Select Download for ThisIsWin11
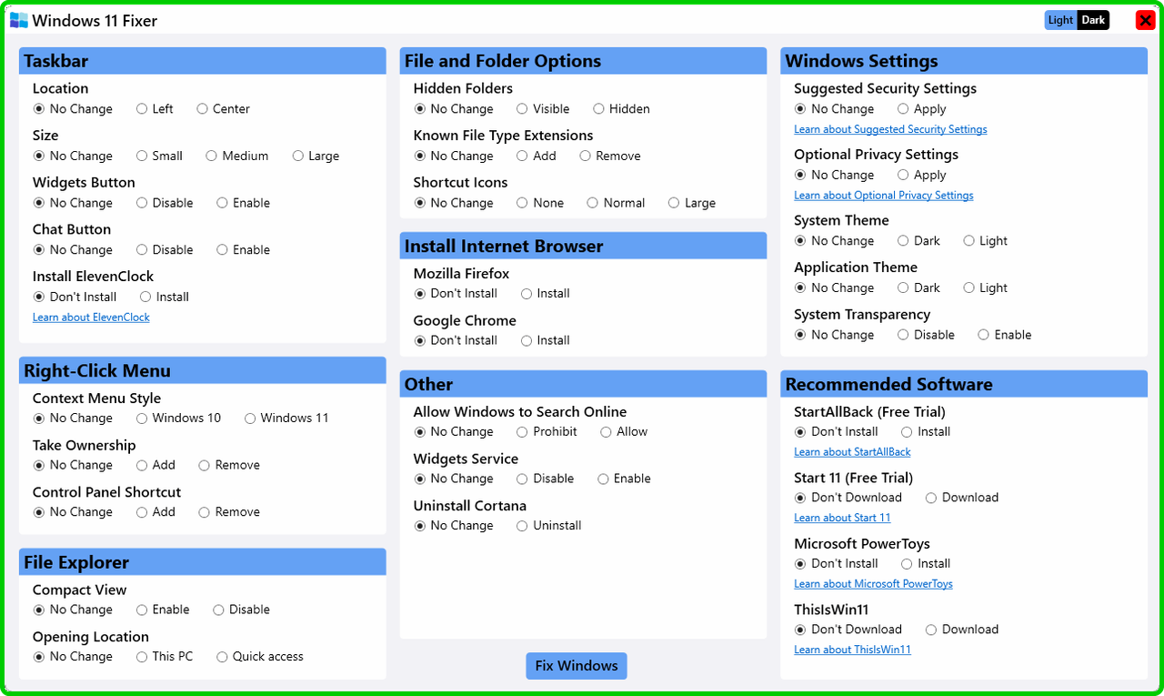This screenshot has width=1164, height=696. 962,630
